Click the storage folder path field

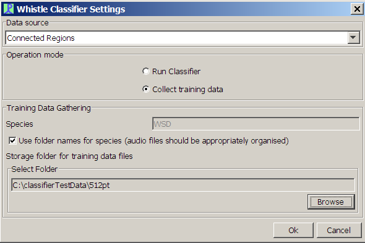pyautogui.click(x=183, y=185)
